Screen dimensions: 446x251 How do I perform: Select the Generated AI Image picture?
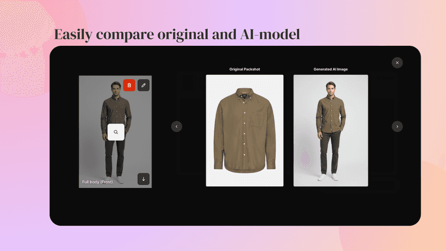pos(331,131)
